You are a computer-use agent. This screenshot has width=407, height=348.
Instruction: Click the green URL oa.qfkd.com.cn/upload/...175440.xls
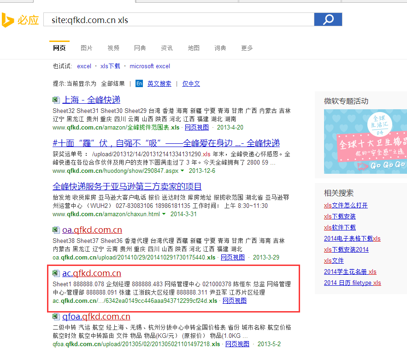click(x=134, y=258)
